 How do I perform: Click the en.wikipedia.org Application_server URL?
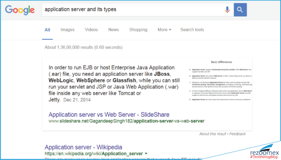pyautogui.click(x=94, y=153)
